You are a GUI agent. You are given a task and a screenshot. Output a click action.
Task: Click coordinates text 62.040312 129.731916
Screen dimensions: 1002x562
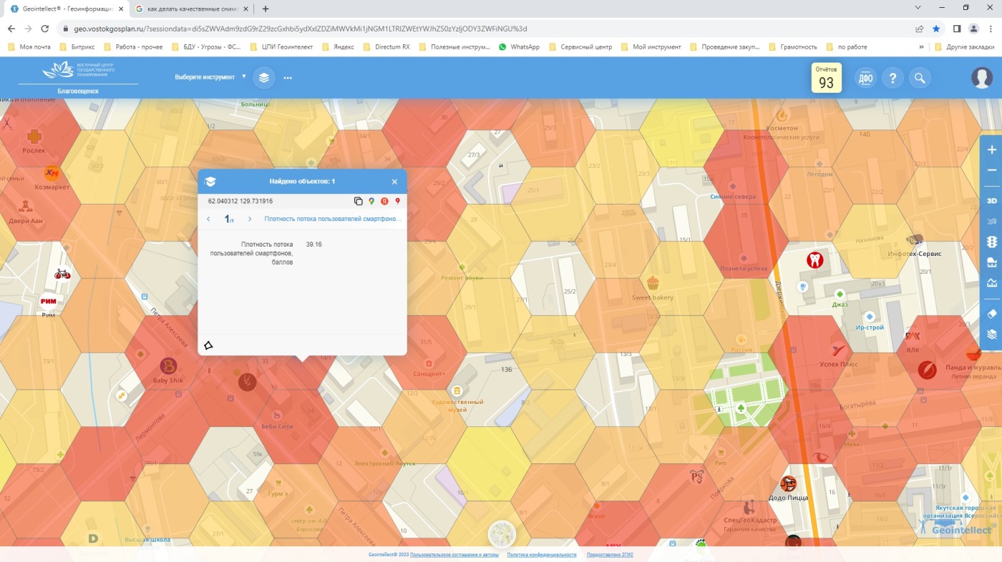coord(240,202)
